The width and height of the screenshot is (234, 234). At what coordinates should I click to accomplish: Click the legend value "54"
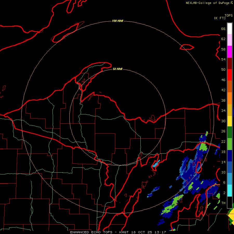tap(223, 59)
